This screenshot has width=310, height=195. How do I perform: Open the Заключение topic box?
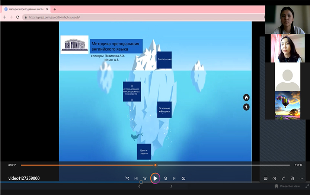tap(164, 60)
